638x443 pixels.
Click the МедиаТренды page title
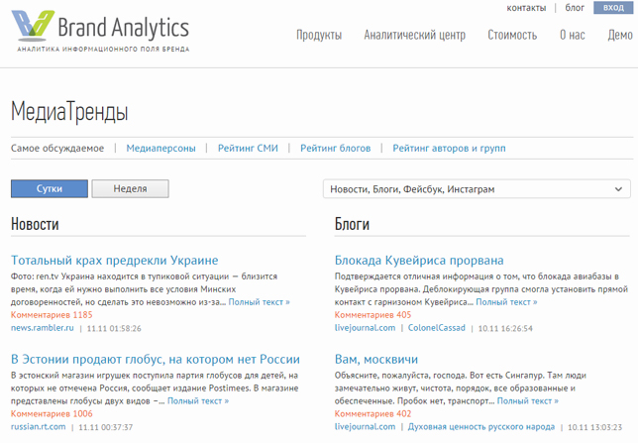tap(69, 112)
